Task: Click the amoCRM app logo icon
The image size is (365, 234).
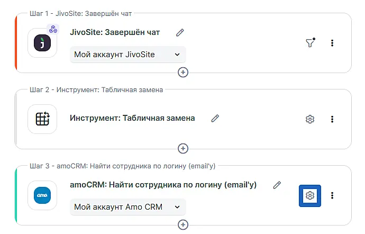Action: pyautogui.click(x=42, y=196)
